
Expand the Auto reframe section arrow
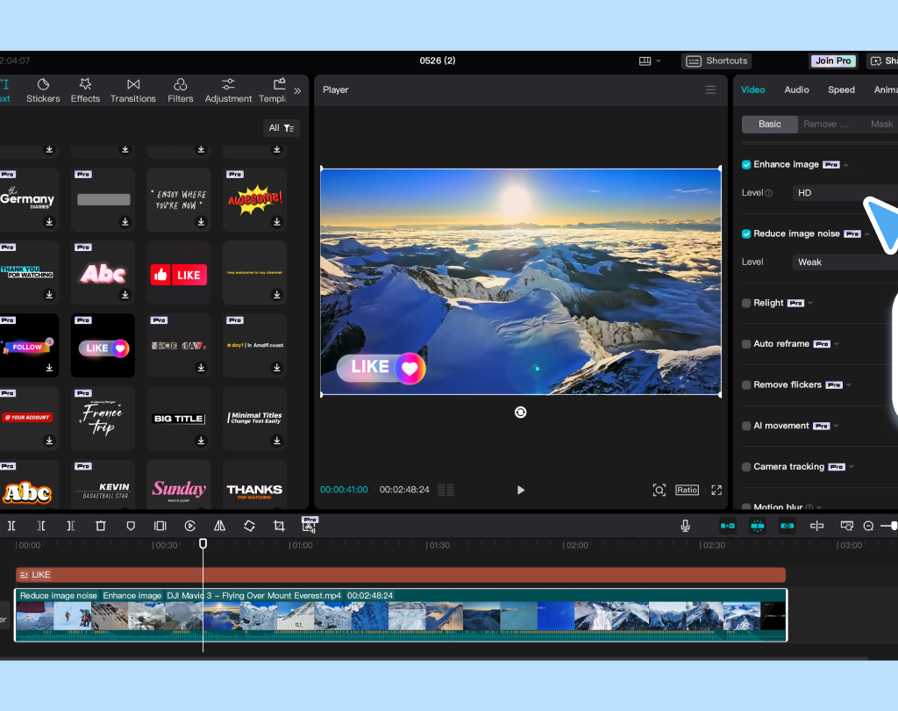coord(837,344)
